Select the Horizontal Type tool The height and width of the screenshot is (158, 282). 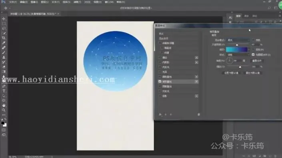click(4, 91)
